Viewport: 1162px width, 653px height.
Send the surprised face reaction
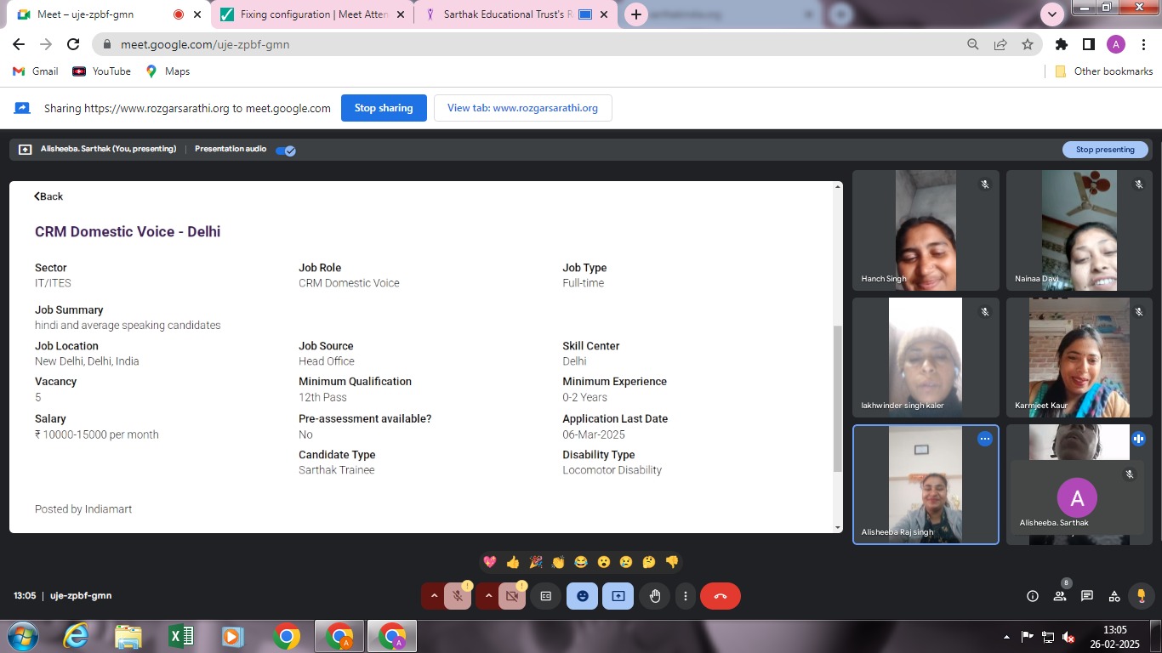tap(604, 562)
